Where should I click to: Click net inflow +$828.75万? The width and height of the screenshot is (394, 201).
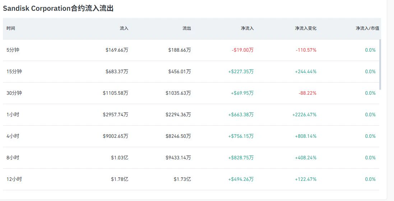[241, 158]
